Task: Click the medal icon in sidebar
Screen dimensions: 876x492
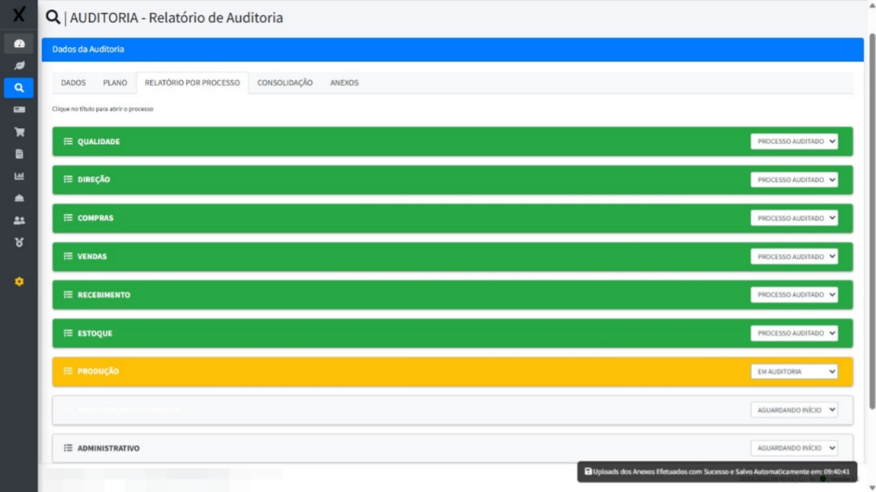Action: click(19, 242)
